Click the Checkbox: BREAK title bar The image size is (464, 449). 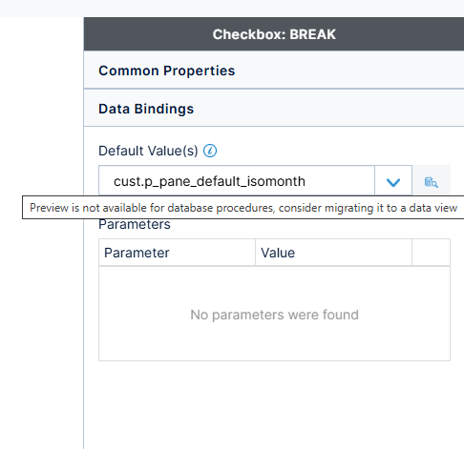pyautogui.click(x=274, y=34)
